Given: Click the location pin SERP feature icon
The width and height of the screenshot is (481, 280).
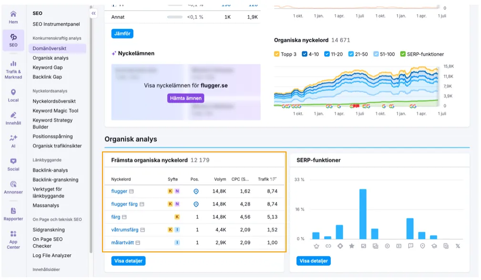Looking at the screenshot, I should click(x=422, y=246).
